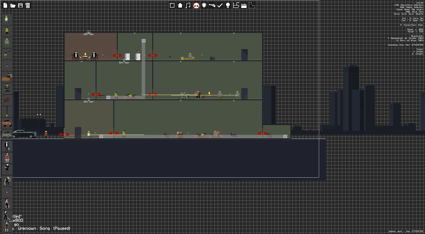Viewport: 425px width, 234px height.
Task: Pick the brown-coat figure at palette bottom
Action: click(x=7, y=227)
